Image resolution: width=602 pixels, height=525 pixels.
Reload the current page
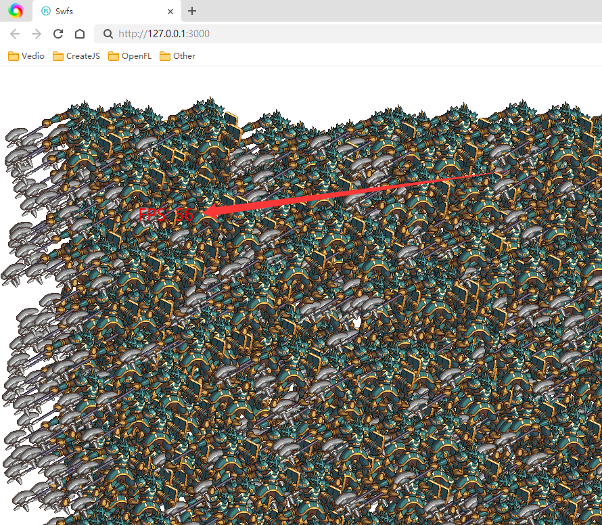58,34
